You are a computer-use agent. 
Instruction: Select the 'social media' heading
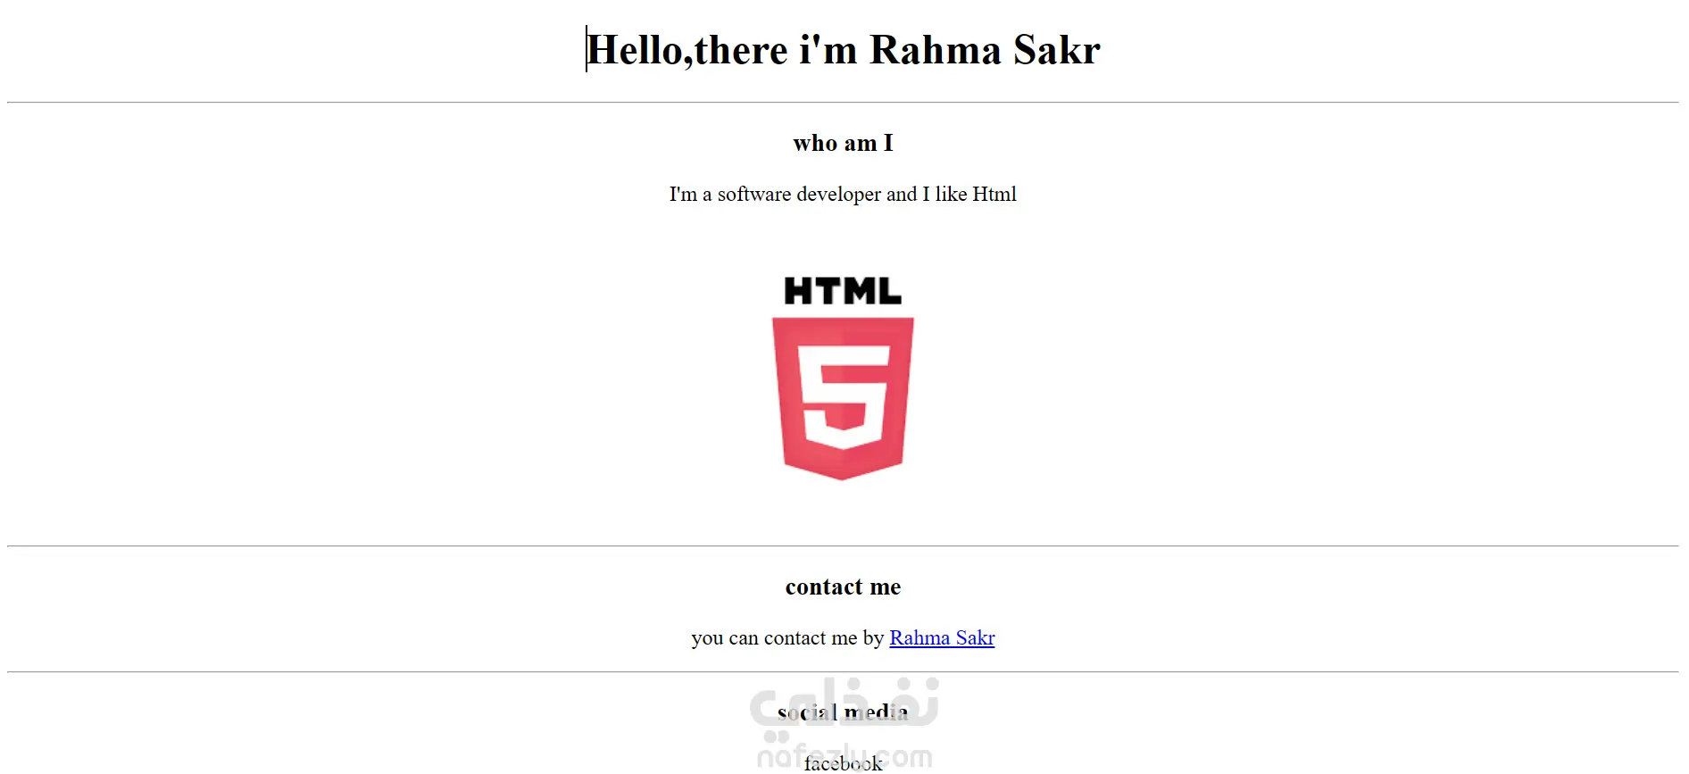pos(843,712)
